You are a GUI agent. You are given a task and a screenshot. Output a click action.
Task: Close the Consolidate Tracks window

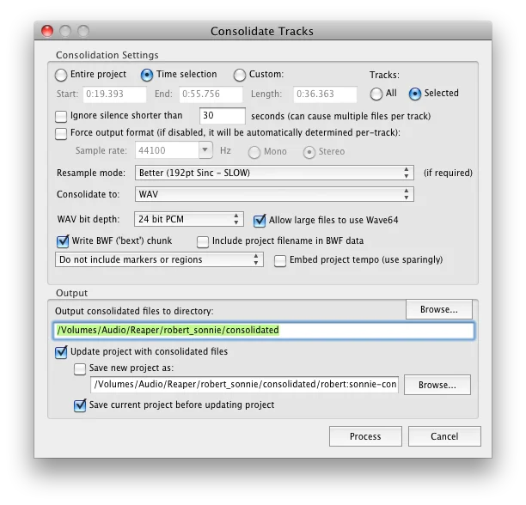(x=47, y=31)
